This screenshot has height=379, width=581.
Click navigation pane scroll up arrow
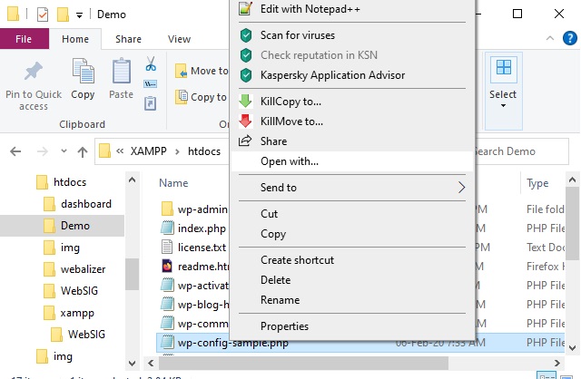point(132,180)
